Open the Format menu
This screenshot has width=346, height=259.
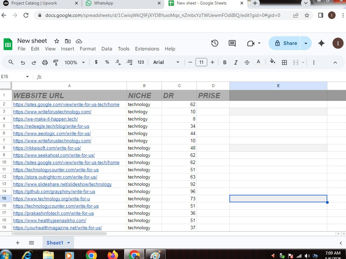click(88, 49)
